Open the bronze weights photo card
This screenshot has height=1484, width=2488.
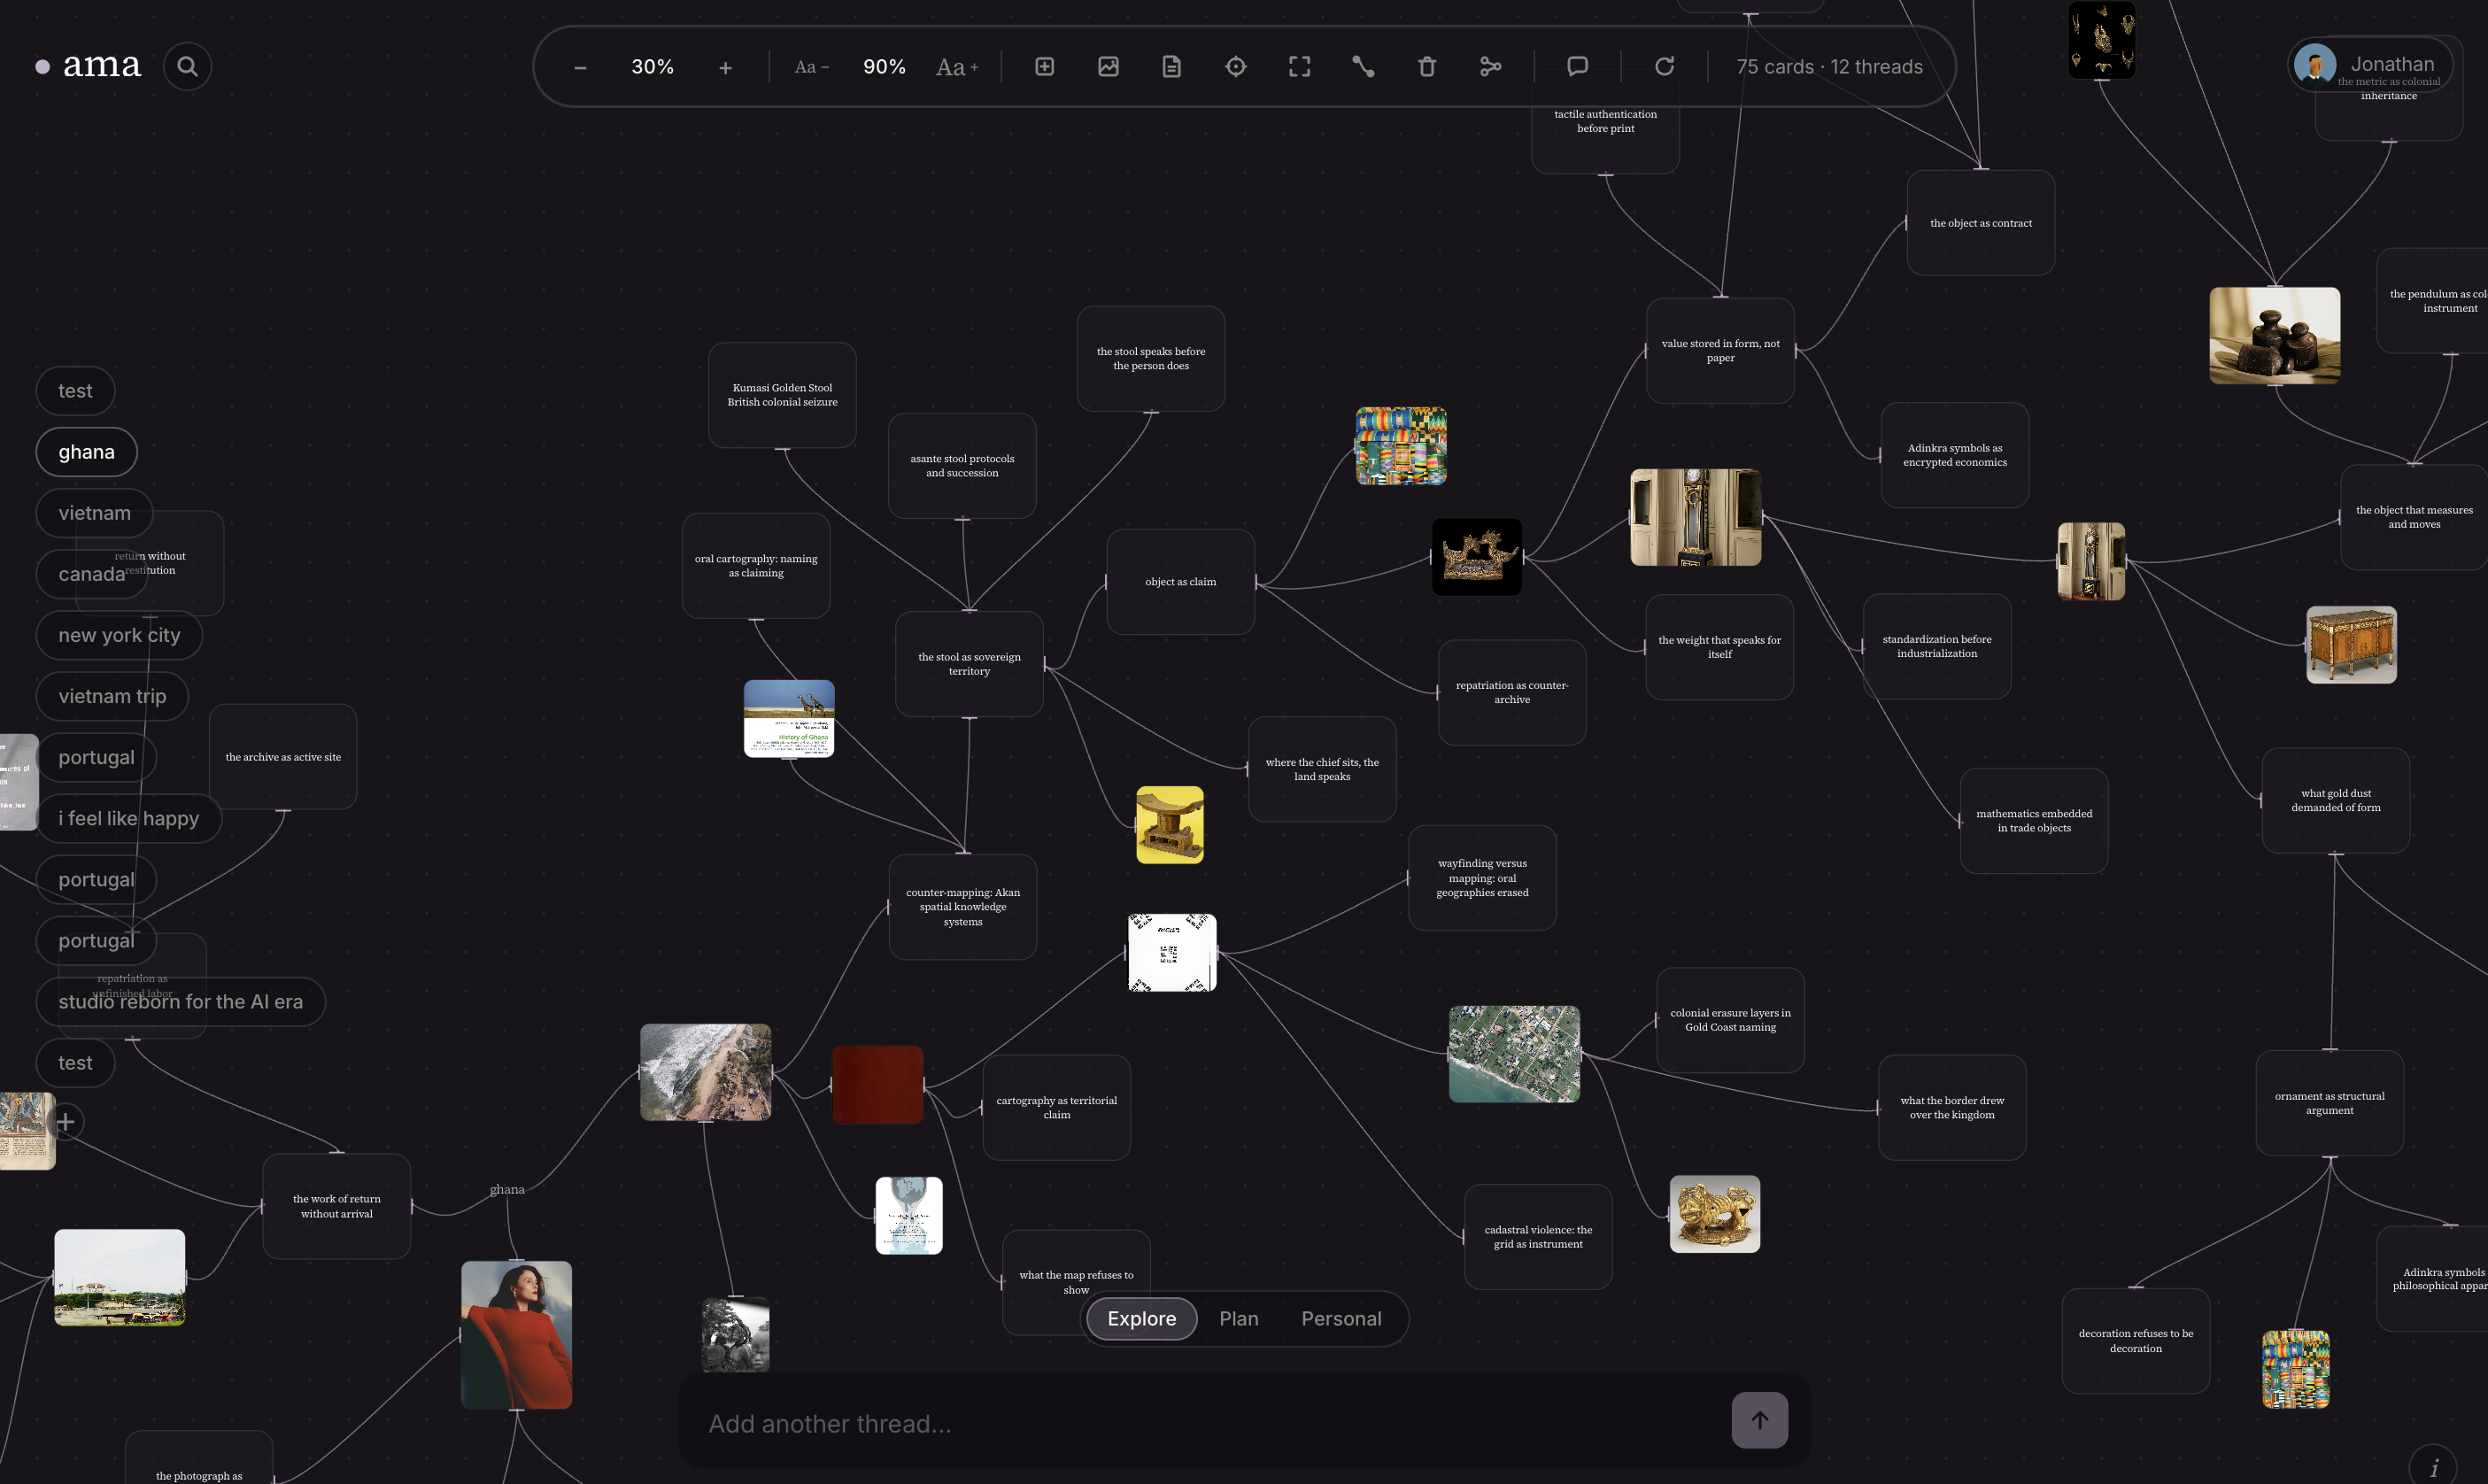point(2275,335)
